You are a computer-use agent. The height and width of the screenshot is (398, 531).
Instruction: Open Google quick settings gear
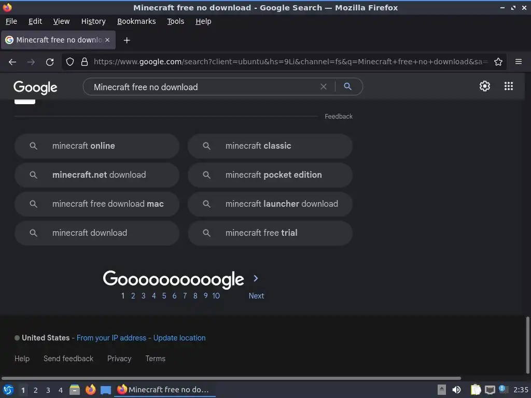[485, 86]
